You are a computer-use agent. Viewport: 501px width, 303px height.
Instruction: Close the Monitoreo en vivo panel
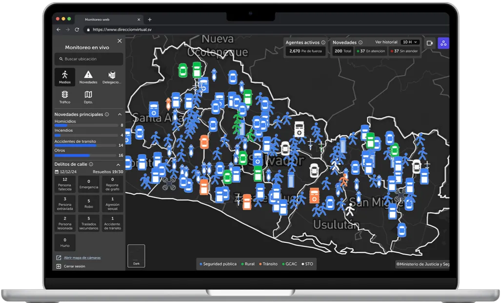[x=120, y=41]
